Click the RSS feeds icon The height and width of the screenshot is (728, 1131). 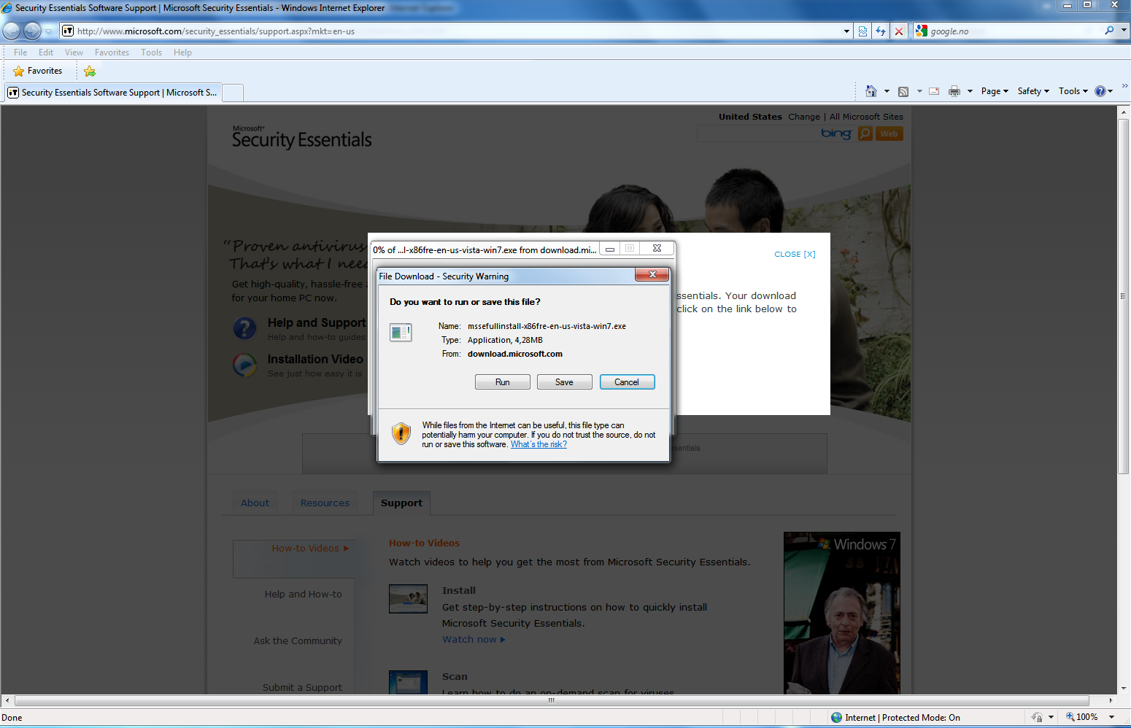coord(903,91)
